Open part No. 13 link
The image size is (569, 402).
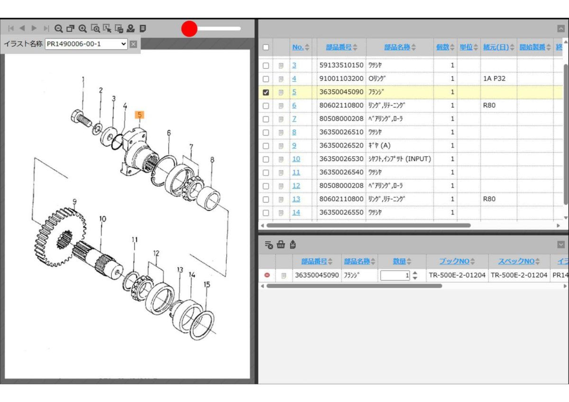296,199
